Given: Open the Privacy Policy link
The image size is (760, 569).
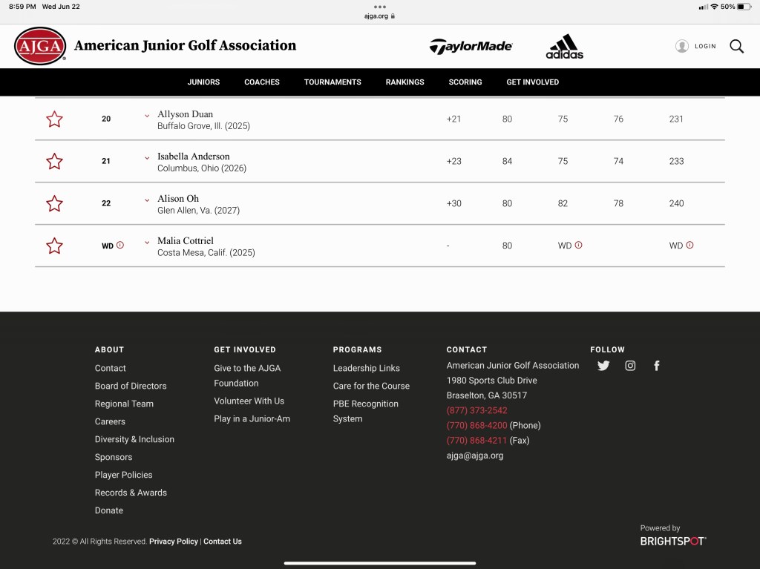Looking at the screenshot, I should (174, 542).
